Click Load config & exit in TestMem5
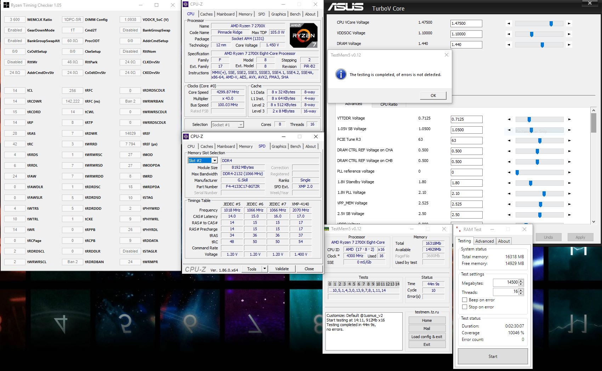 [x=427, y=337]
